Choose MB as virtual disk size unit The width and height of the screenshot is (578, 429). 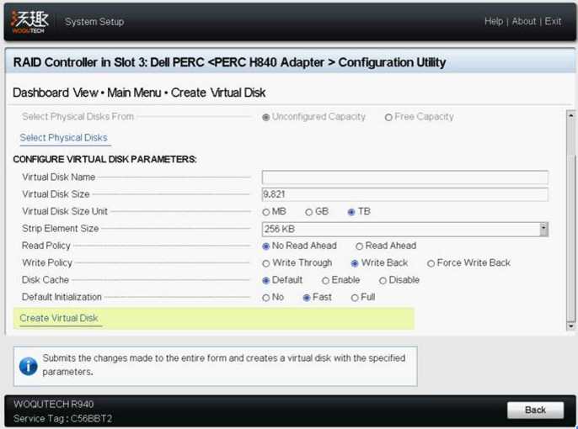tap(265, 212)
